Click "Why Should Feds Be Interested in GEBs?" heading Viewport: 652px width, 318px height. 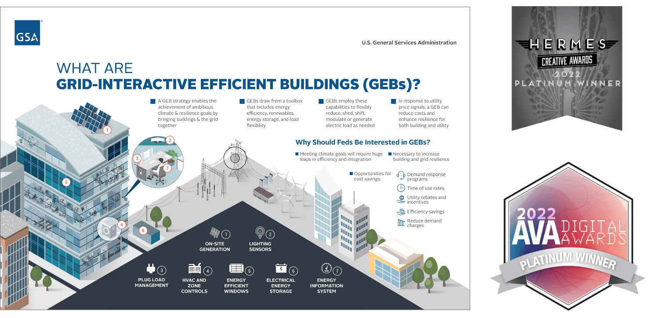click(362, 142)
